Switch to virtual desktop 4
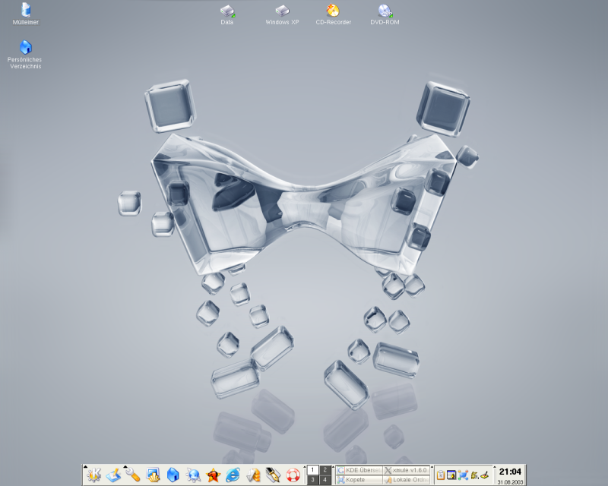The image size is (608, 486). click(325, 480)
